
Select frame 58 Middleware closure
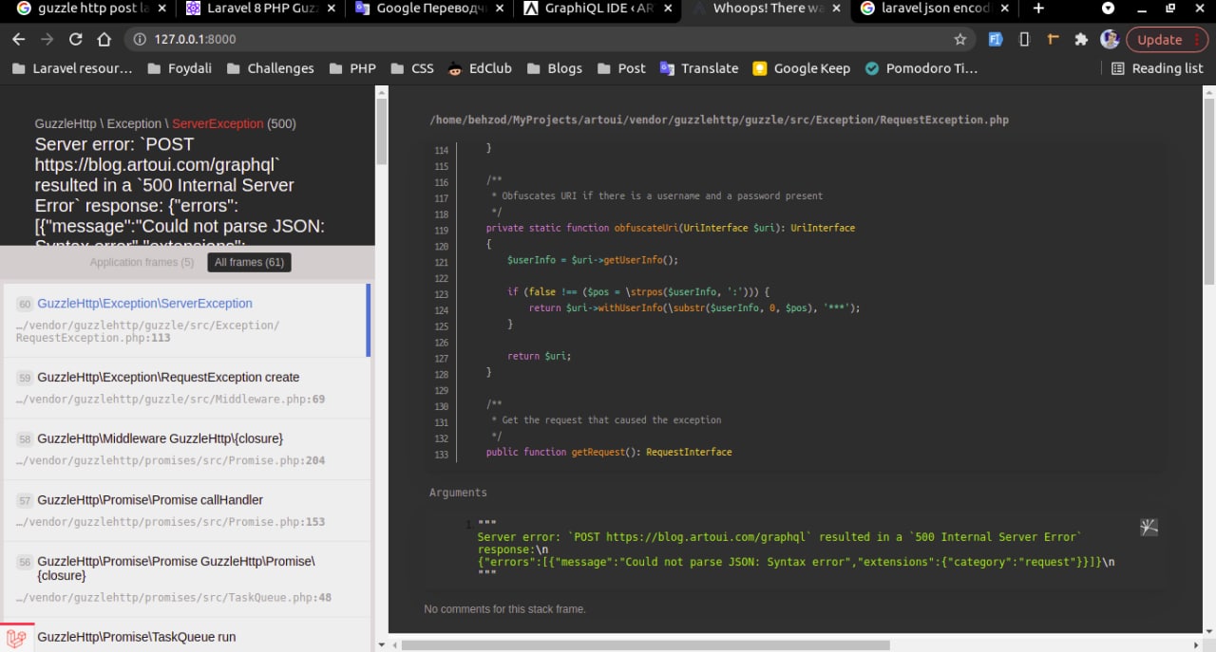pyautogui.click(x=185, y=449)
